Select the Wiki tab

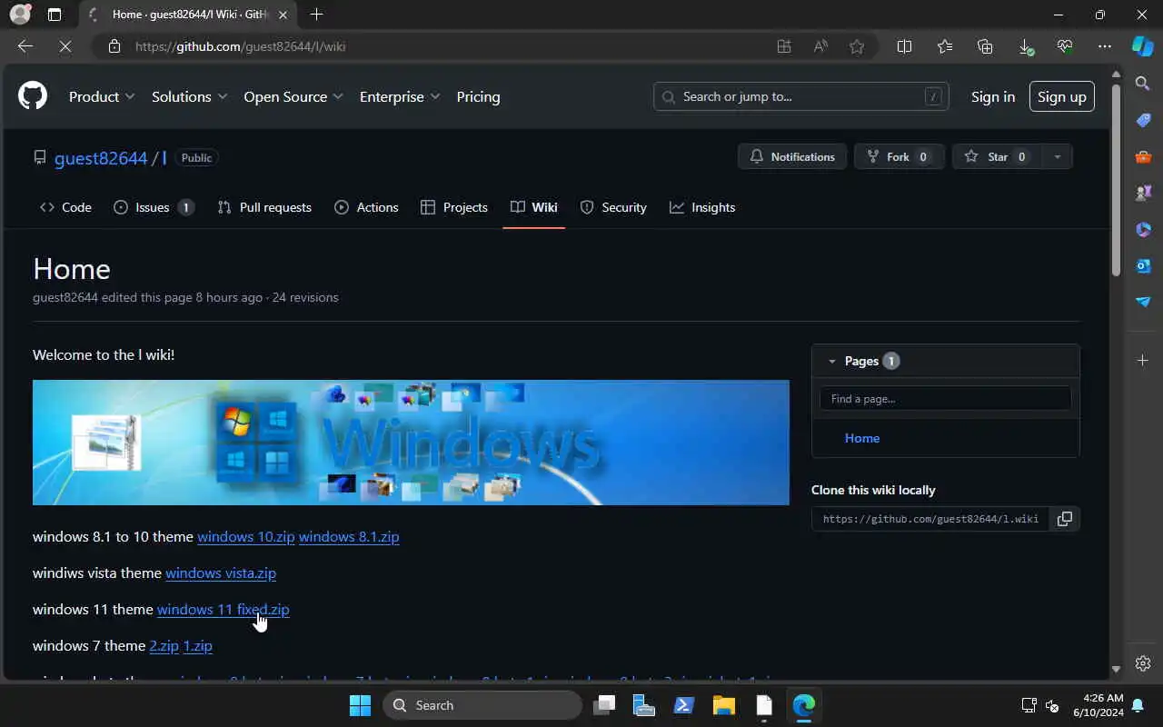(534, 207)
